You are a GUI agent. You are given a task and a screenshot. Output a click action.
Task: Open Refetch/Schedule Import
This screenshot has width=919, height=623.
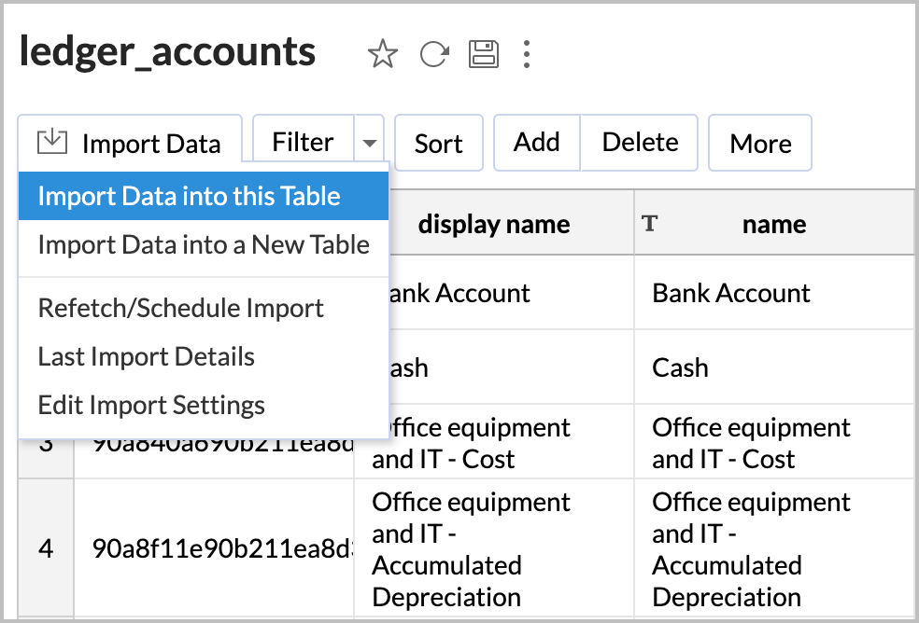tap(180, 308)
